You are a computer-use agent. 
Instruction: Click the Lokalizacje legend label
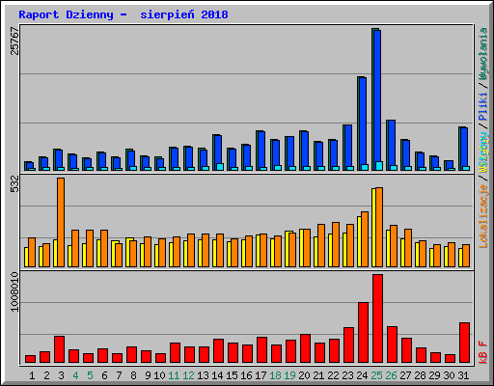483,216
